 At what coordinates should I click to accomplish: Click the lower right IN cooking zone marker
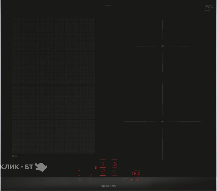(x=163, y=122)
